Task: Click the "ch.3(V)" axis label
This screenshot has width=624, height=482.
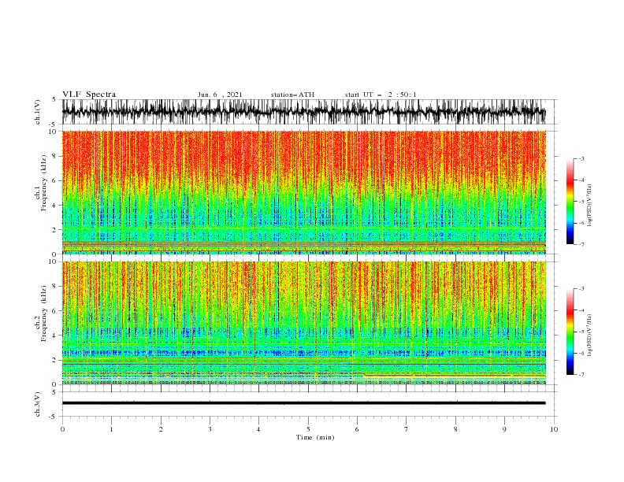Action: point(38,404)
